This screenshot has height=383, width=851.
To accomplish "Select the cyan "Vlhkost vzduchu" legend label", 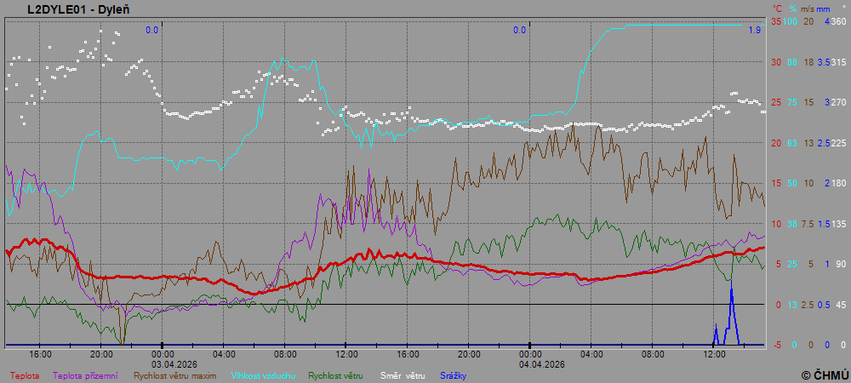I will click(261, 374).
